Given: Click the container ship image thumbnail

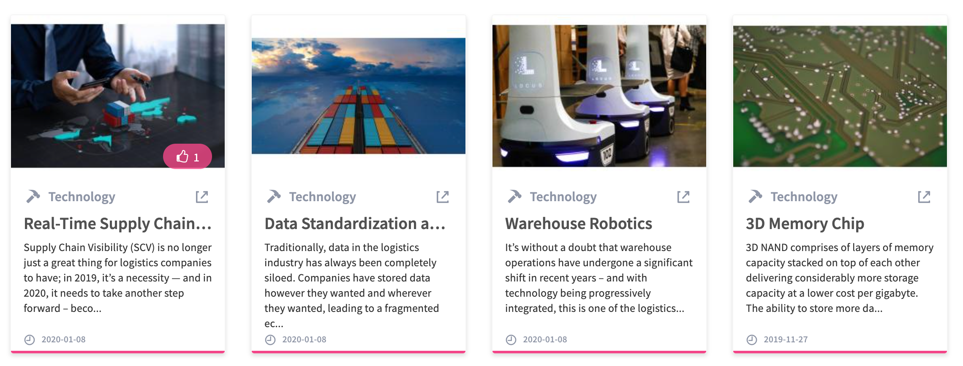Looking at the screenshot, I should pyautogui.click(x=359, y=96).
